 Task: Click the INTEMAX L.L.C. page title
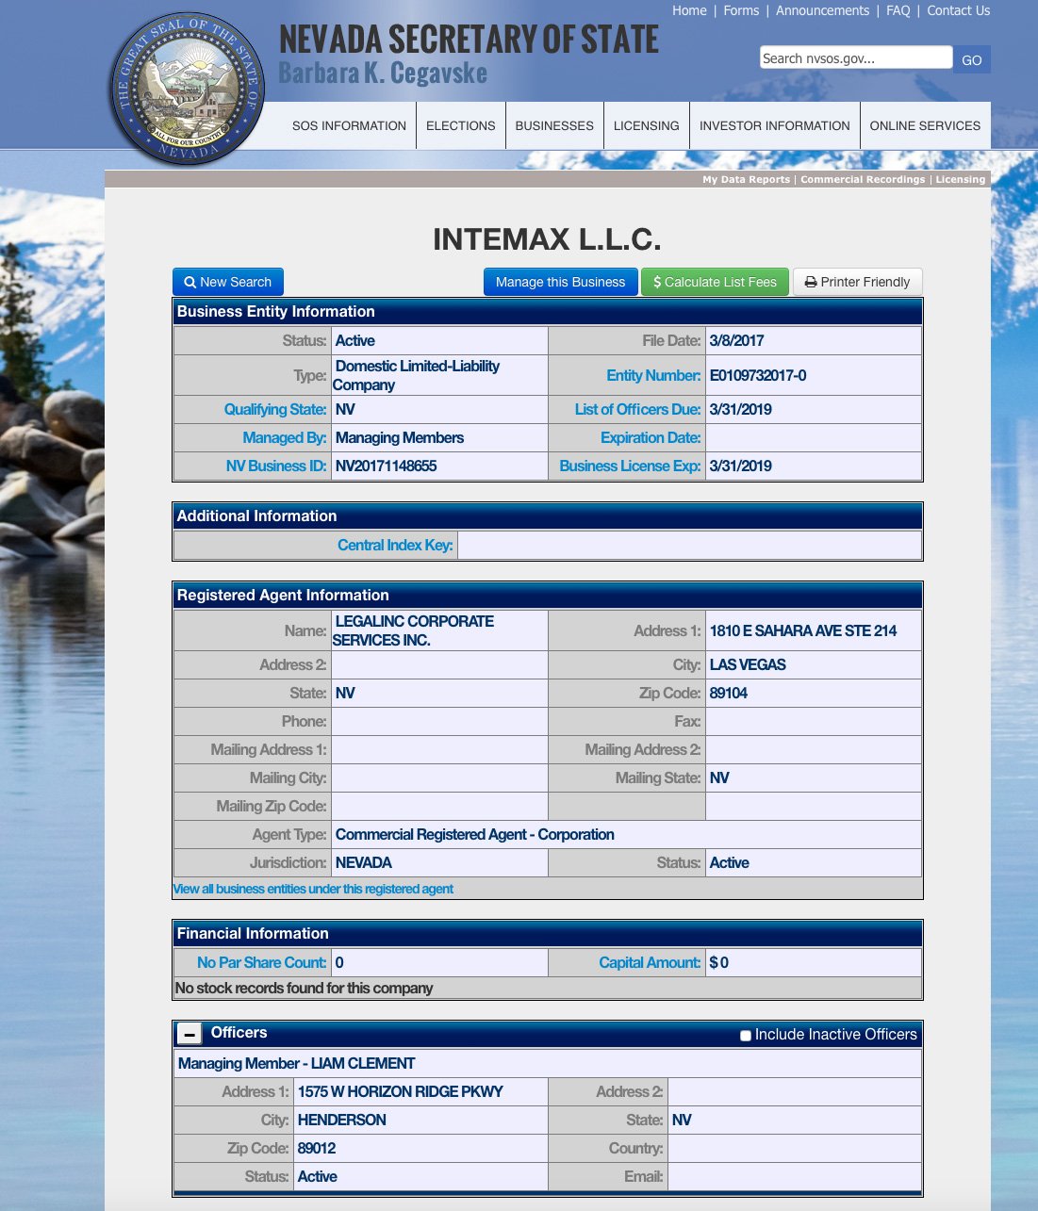point(547,239)
